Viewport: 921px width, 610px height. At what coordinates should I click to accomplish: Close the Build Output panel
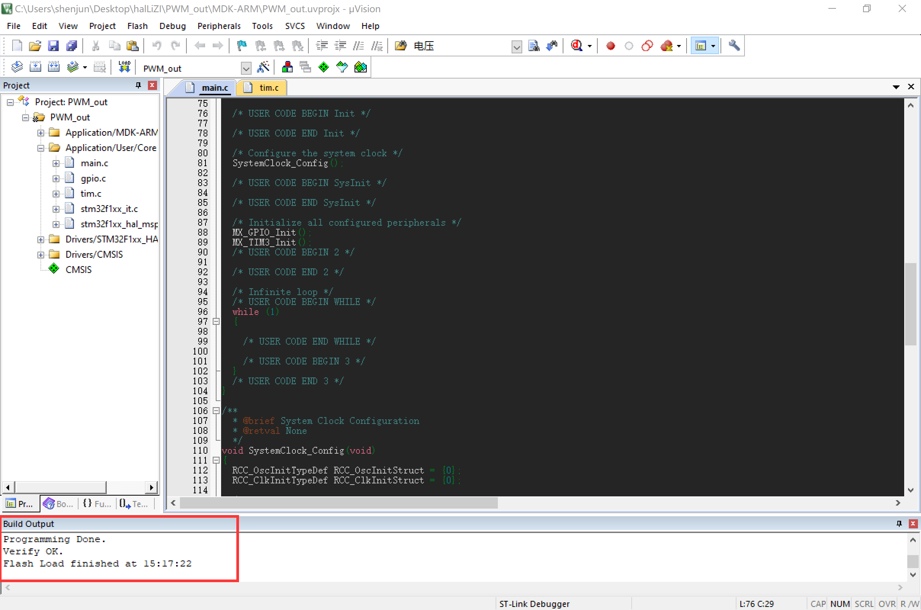[913, 523]
